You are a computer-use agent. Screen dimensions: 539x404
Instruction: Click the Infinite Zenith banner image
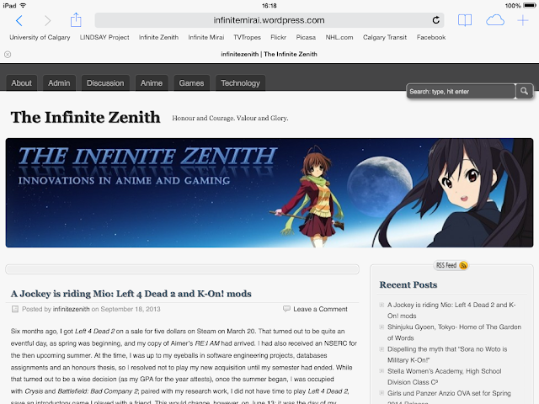[269, 193]
